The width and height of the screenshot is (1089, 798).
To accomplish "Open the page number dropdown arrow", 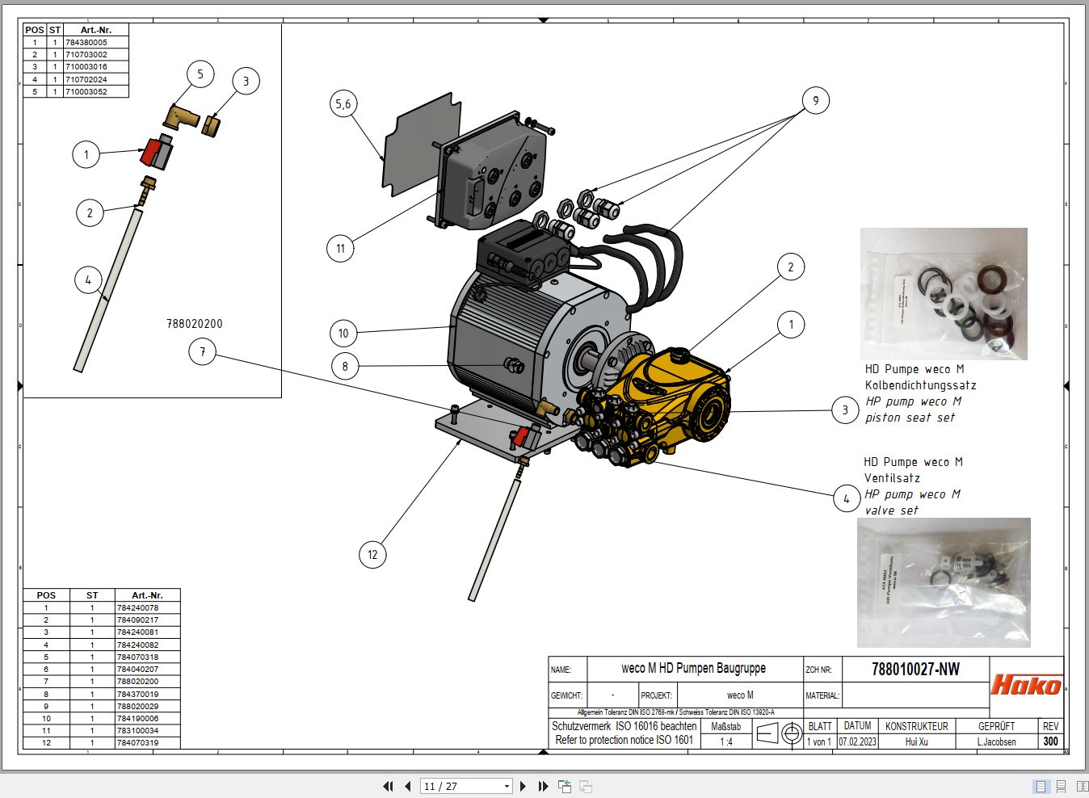I will (507, 786).
